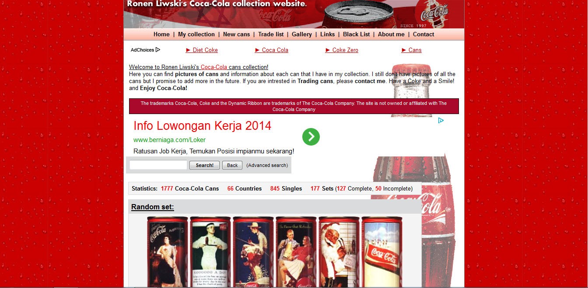588x288 pixels.
Task: Click the blue ad info icon
Action: (x=441, y=120)
